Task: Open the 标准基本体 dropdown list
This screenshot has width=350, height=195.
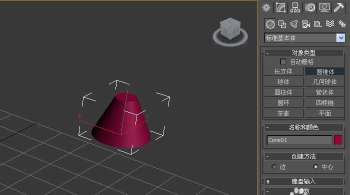Action: pyautogui.click(x=341, y=38)
